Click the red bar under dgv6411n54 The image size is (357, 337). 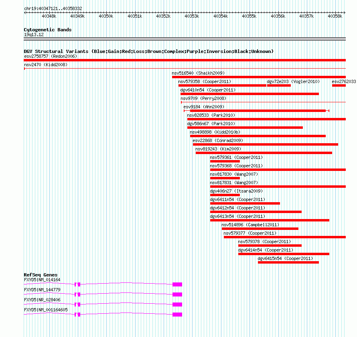pyautogui.click(x=245, y=203)
